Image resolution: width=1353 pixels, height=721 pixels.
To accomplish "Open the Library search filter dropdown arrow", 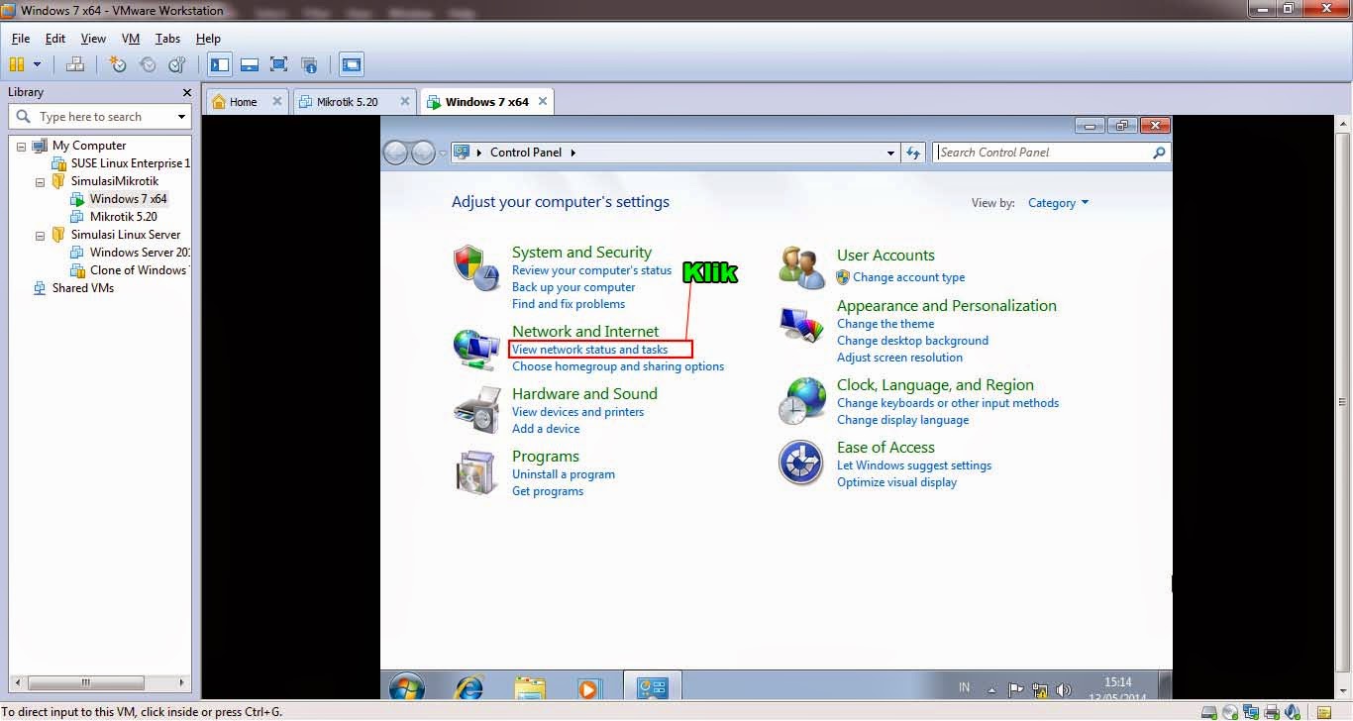I will point(181,117).
